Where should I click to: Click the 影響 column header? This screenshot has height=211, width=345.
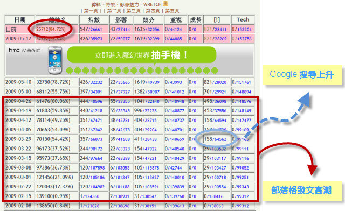click(x=121, y=19)
